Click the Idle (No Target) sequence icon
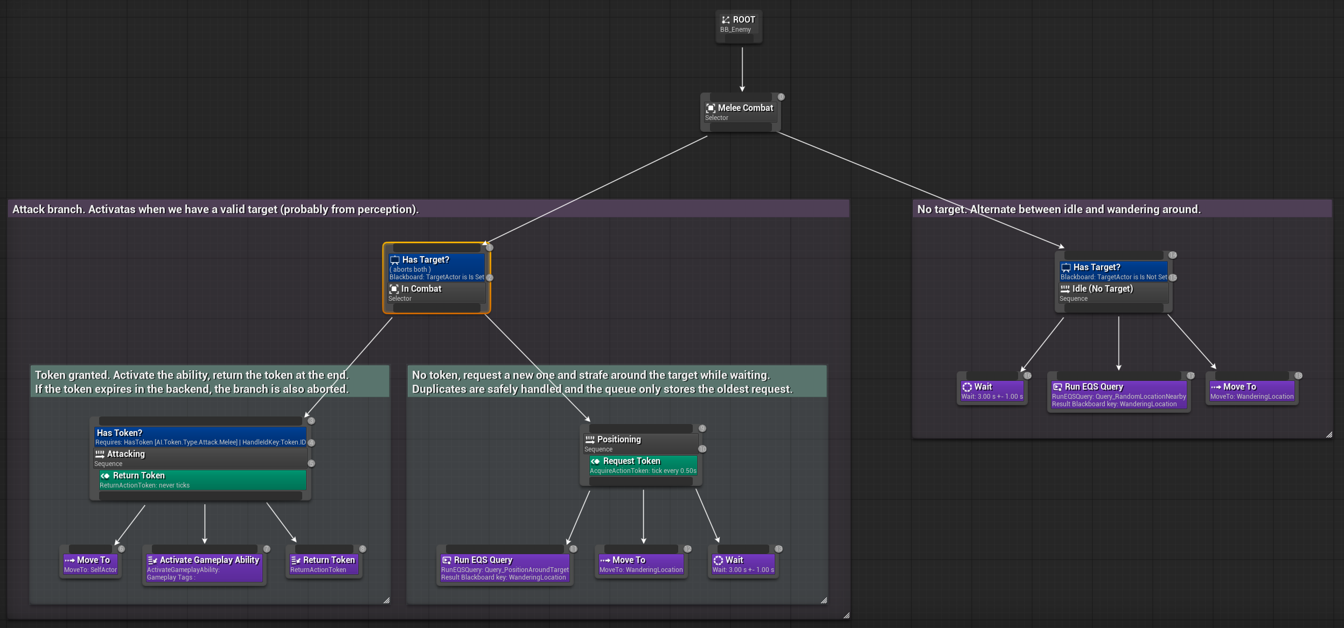The height and width of the screenshot is (628, 1344). click(x=1066, y=289)
